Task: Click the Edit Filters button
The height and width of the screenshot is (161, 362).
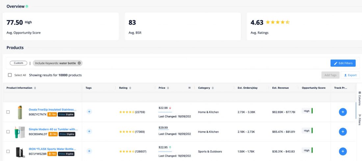Action: tap(343, 63)
